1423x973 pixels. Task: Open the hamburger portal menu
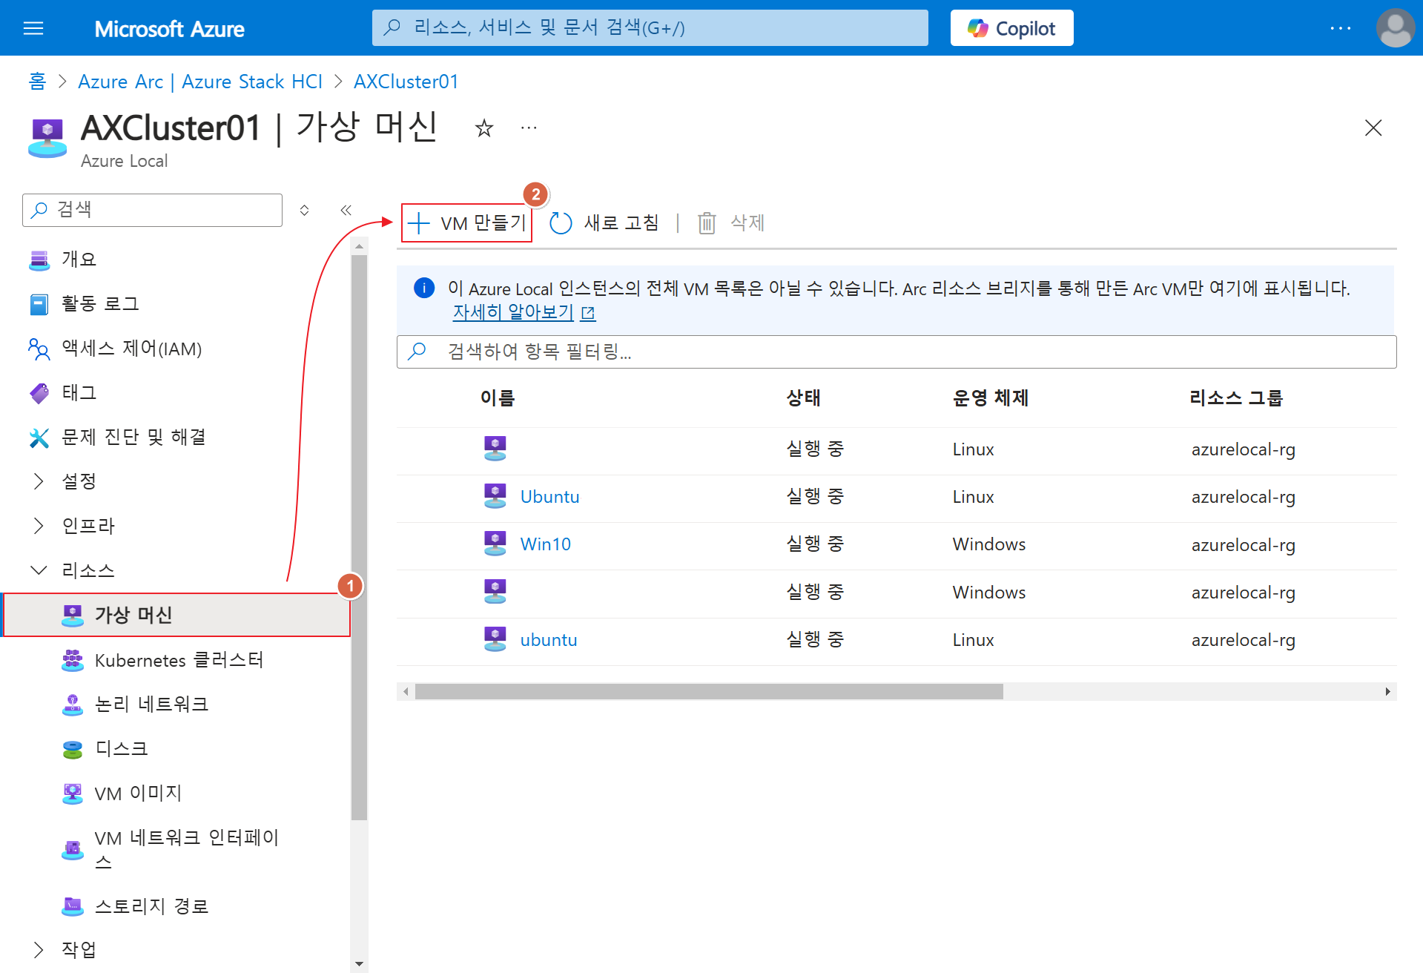click(x=33, y=28)
